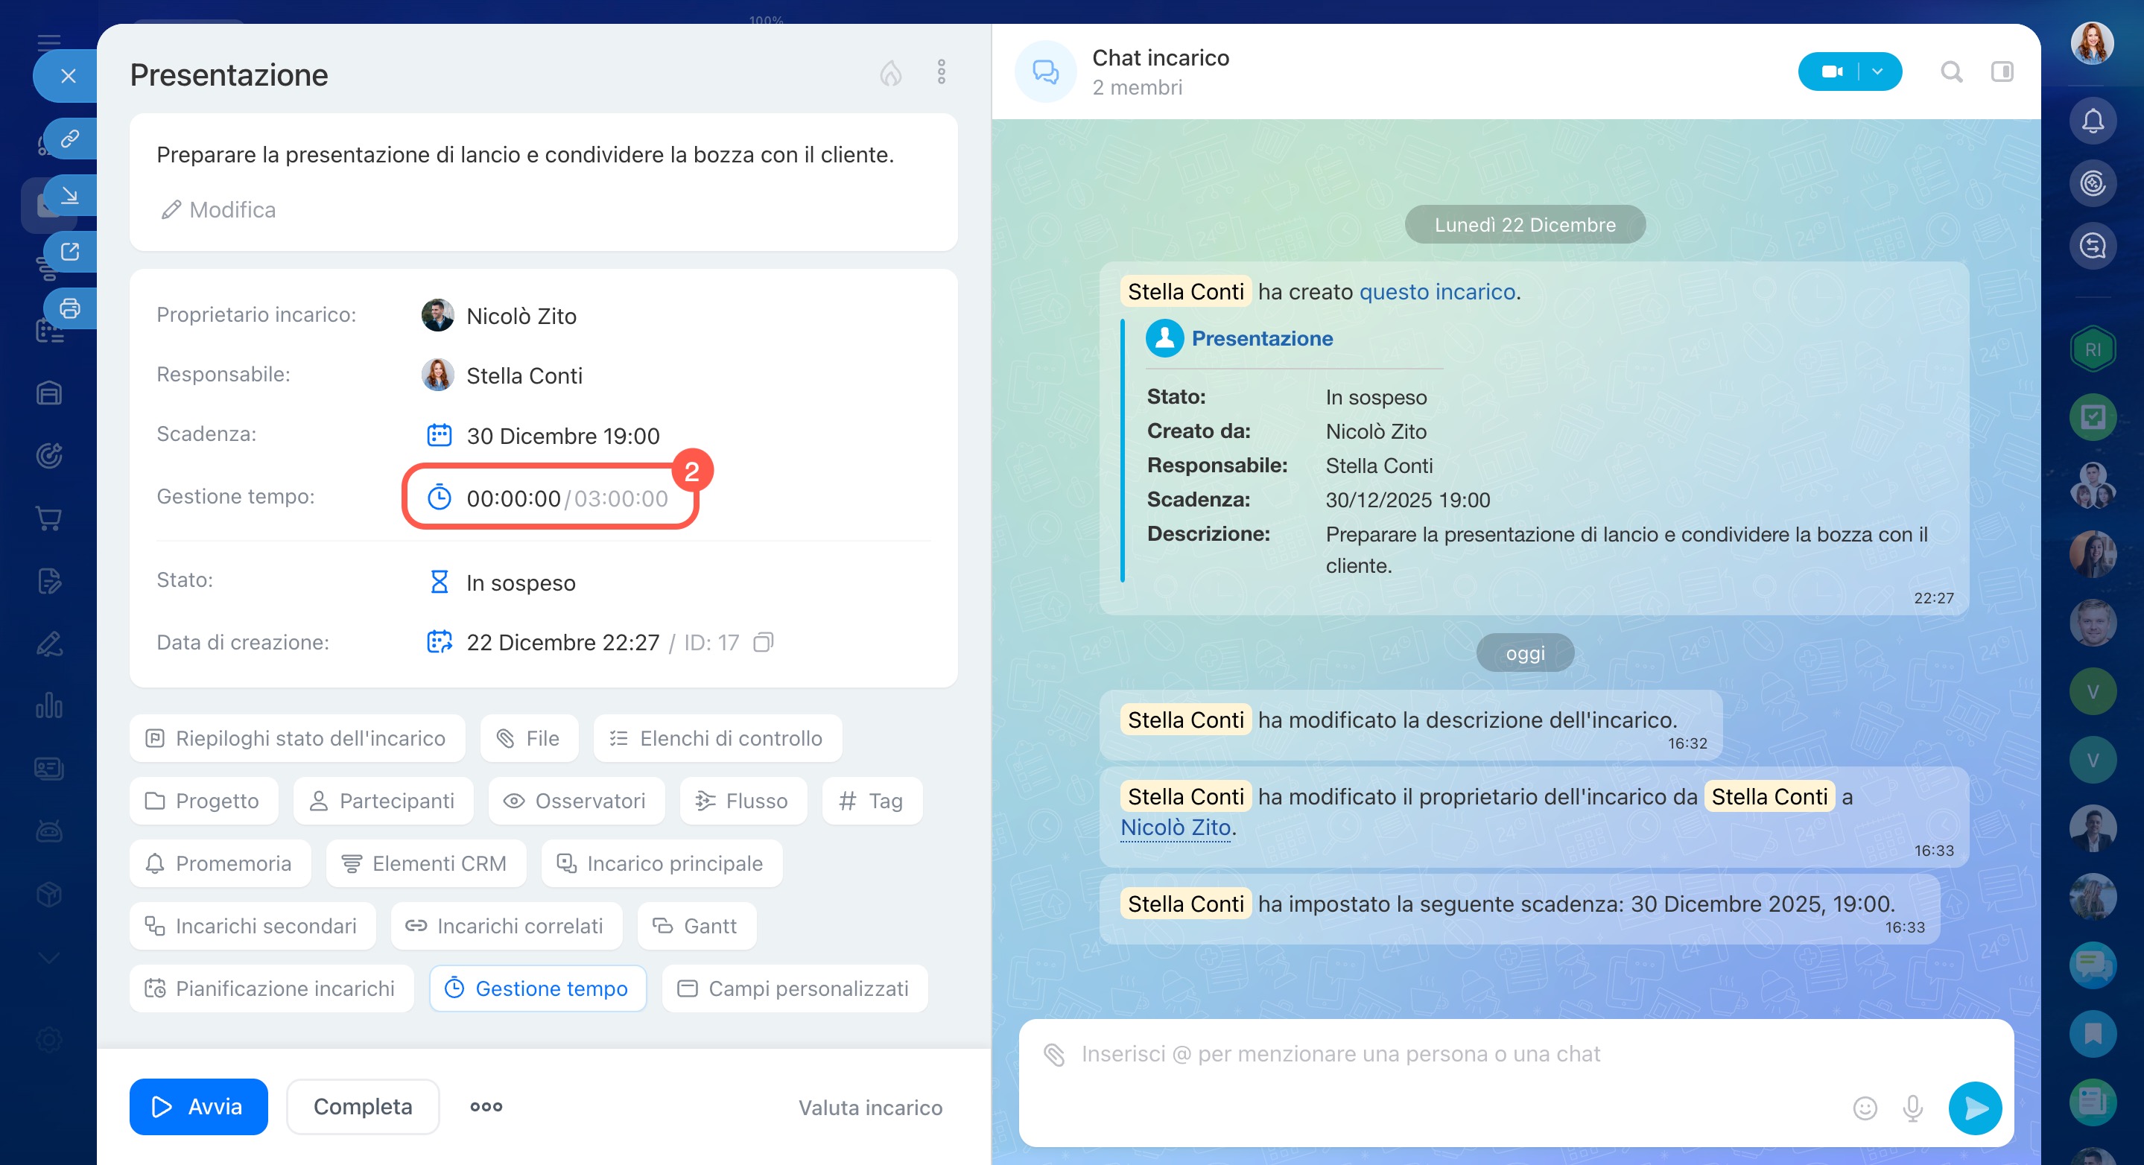The width and height of the screenshot is (2144, 1165).
Task: Expand more actions beside Completa
Action: (x=486, y=1106)
